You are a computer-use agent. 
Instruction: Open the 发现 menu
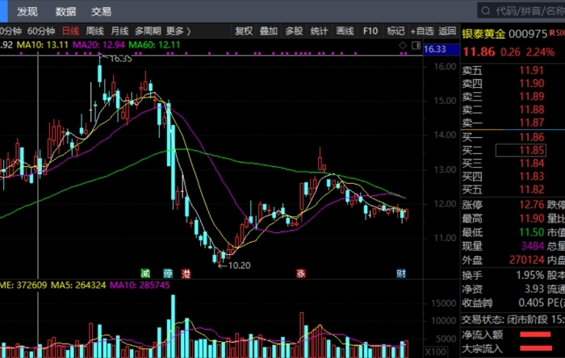pos(27,11)
